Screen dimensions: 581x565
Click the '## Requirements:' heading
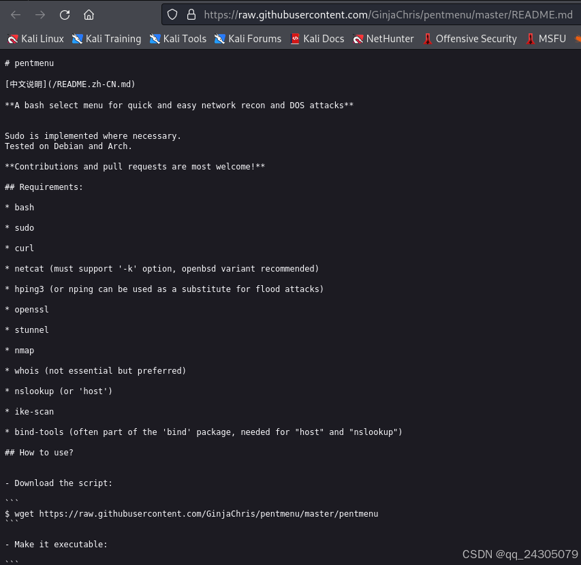coord(44,187)
